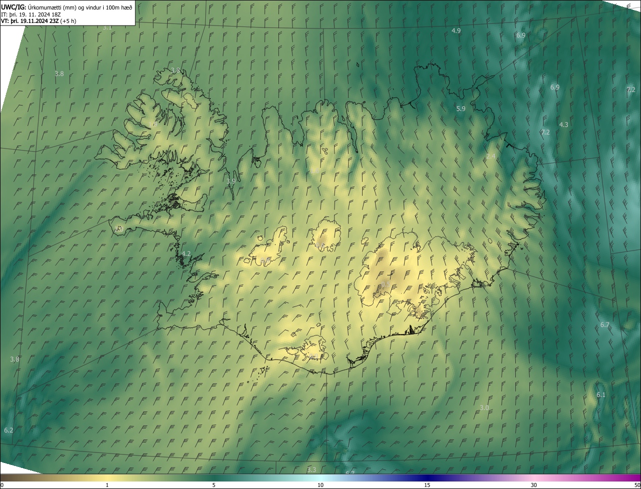Click the valid time "VT: þri. 19.11.2024 23Z (+5 h)"
This screenshot has height=489, width=641.
pos(39,21)
